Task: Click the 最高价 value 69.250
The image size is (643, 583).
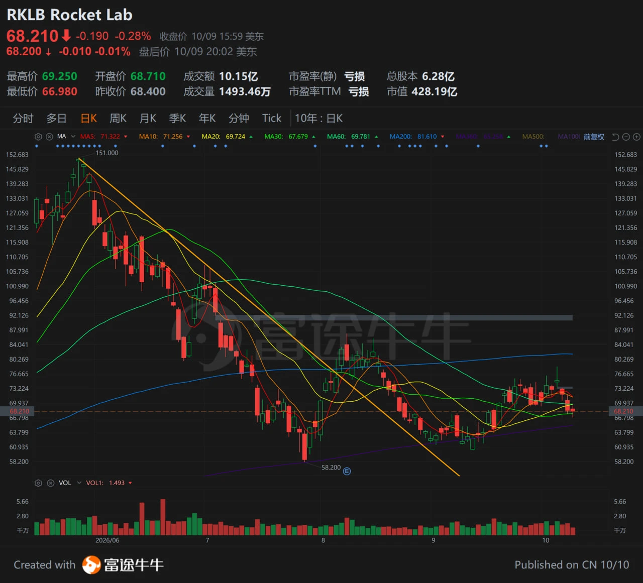Action: [x=60, y=76]
